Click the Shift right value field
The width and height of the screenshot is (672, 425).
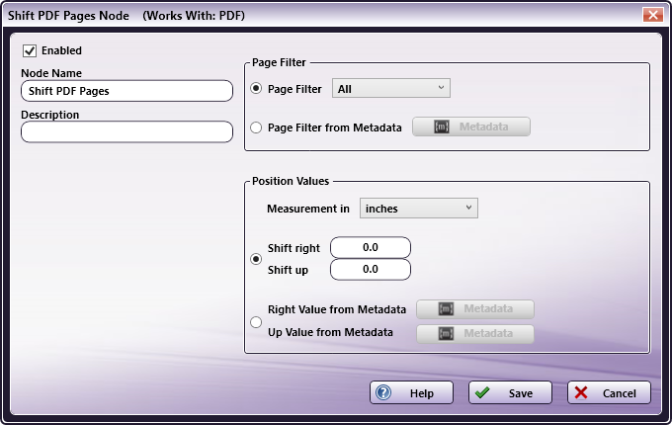click(x=371, y=248)
